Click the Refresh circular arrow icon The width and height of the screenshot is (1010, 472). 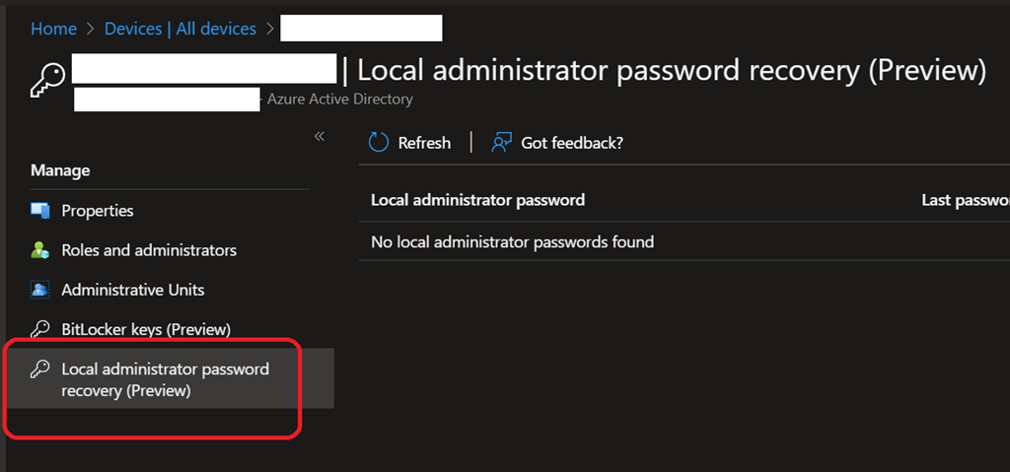click(x=379, y=143)
